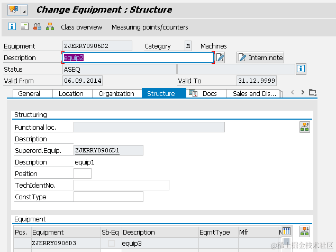Open the table column configuration icon
The width and height of the screenshot is (336, 252).
(x=286, y=231)
